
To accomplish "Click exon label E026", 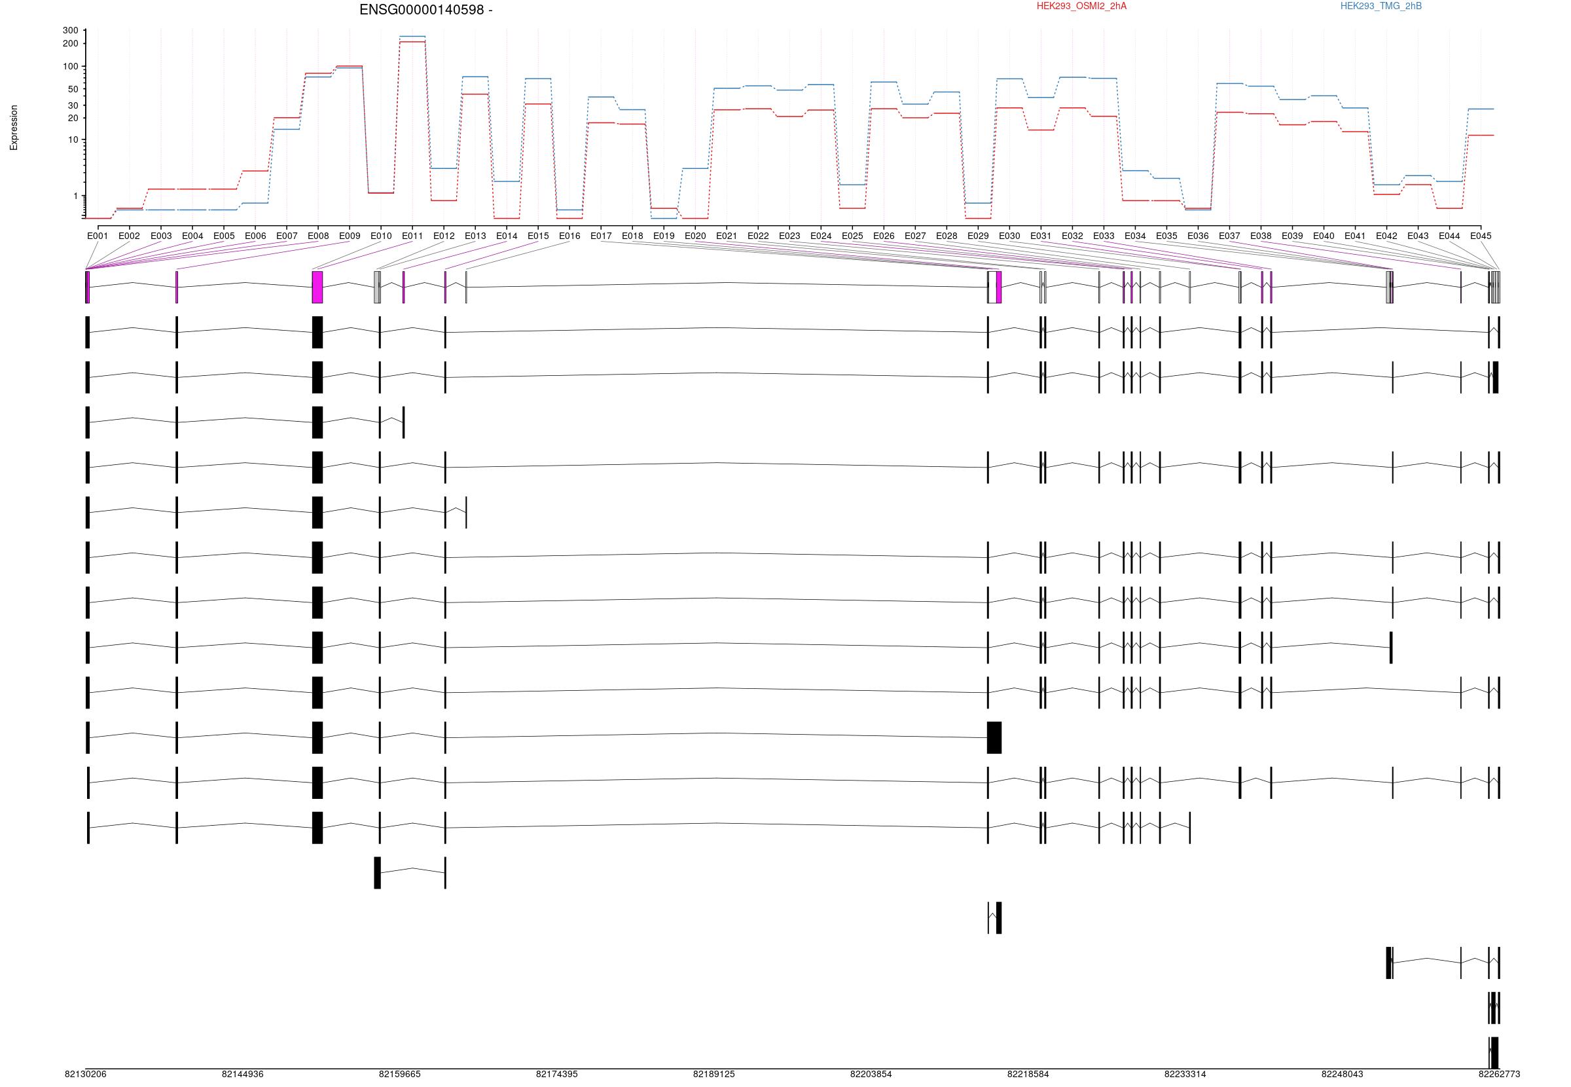I will [x=884, y=236].
